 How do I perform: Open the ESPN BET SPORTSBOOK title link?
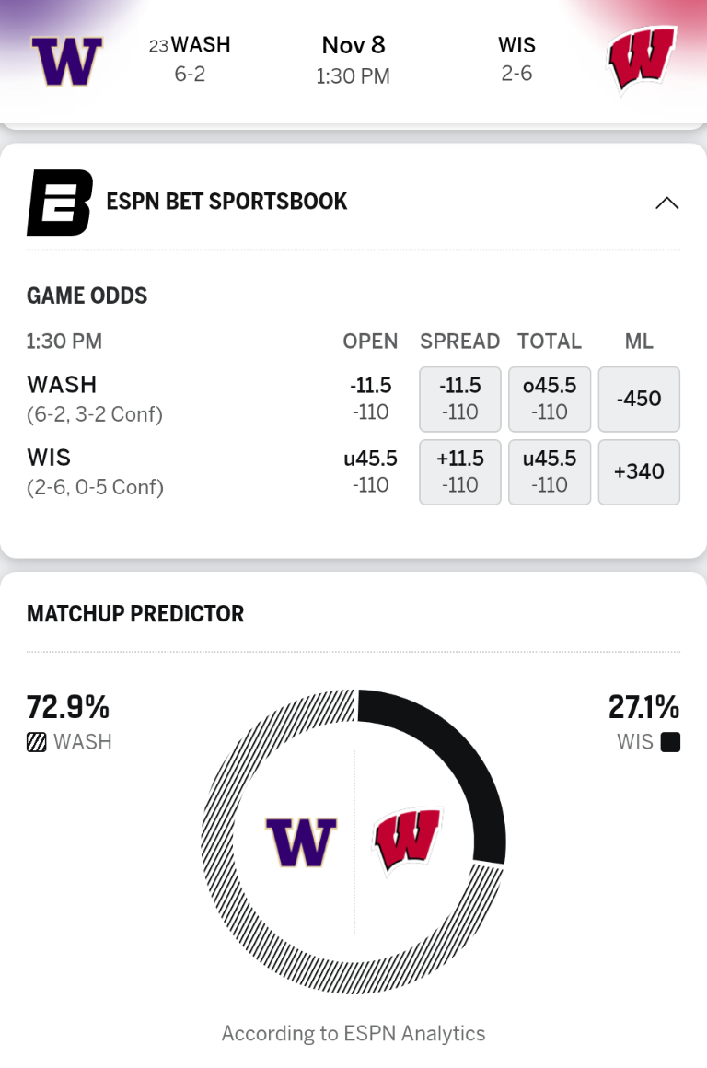(x=226, y=202)
